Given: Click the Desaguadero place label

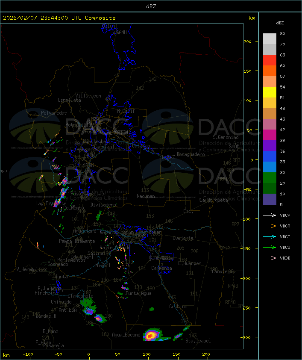Looking at the screenshot, I should (191, 154).
